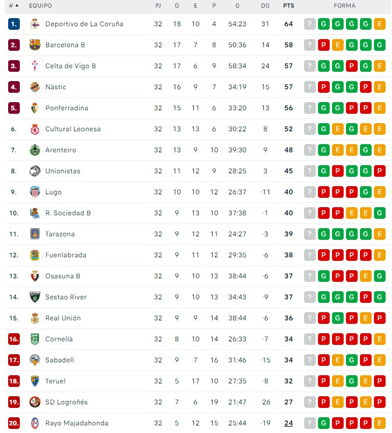Click Deportivo's gray question-mark next match badge
392x433 pixels.
click(310, 24)
